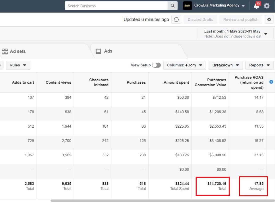Click the Review and publish button
The image size is (275, 203).
(241, 20)
